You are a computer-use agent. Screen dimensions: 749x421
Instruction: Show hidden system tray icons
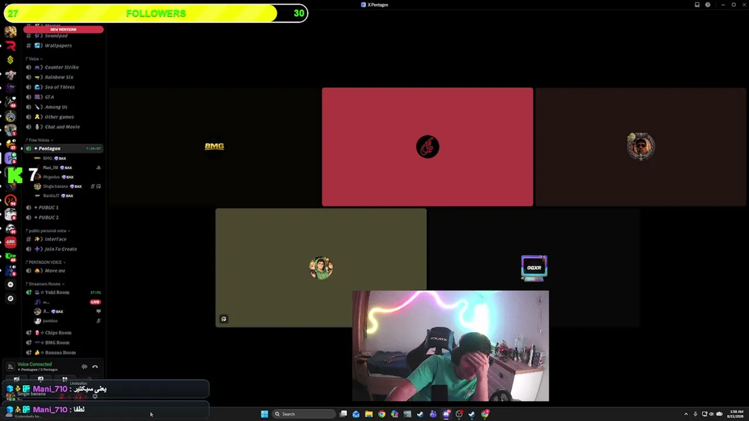coord(686,414)
